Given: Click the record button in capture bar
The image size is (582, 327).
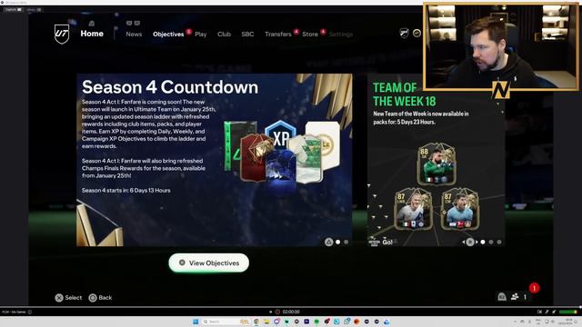Looking at the screenshot, I should (x=277, y=312).
